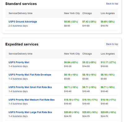Image resolution: width=124 pixels, height=122 pixels.
Task: Click Priority Mail New York price $6.84 (-33%)
Action: click(x=71, y=62)
